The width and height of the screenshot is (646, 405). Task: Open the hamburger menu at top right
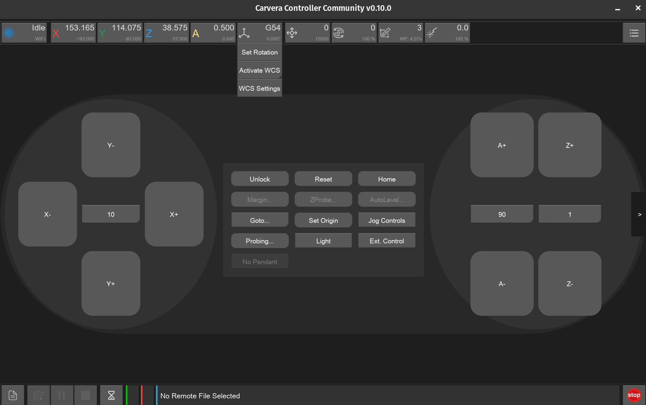634,33
